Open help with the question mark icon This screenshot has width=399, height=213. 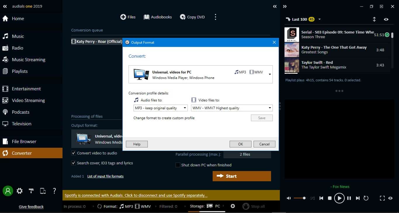[54, 191]
